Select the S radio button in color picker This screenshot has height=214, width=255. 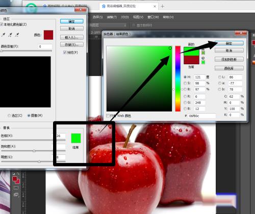pos(185,83)
